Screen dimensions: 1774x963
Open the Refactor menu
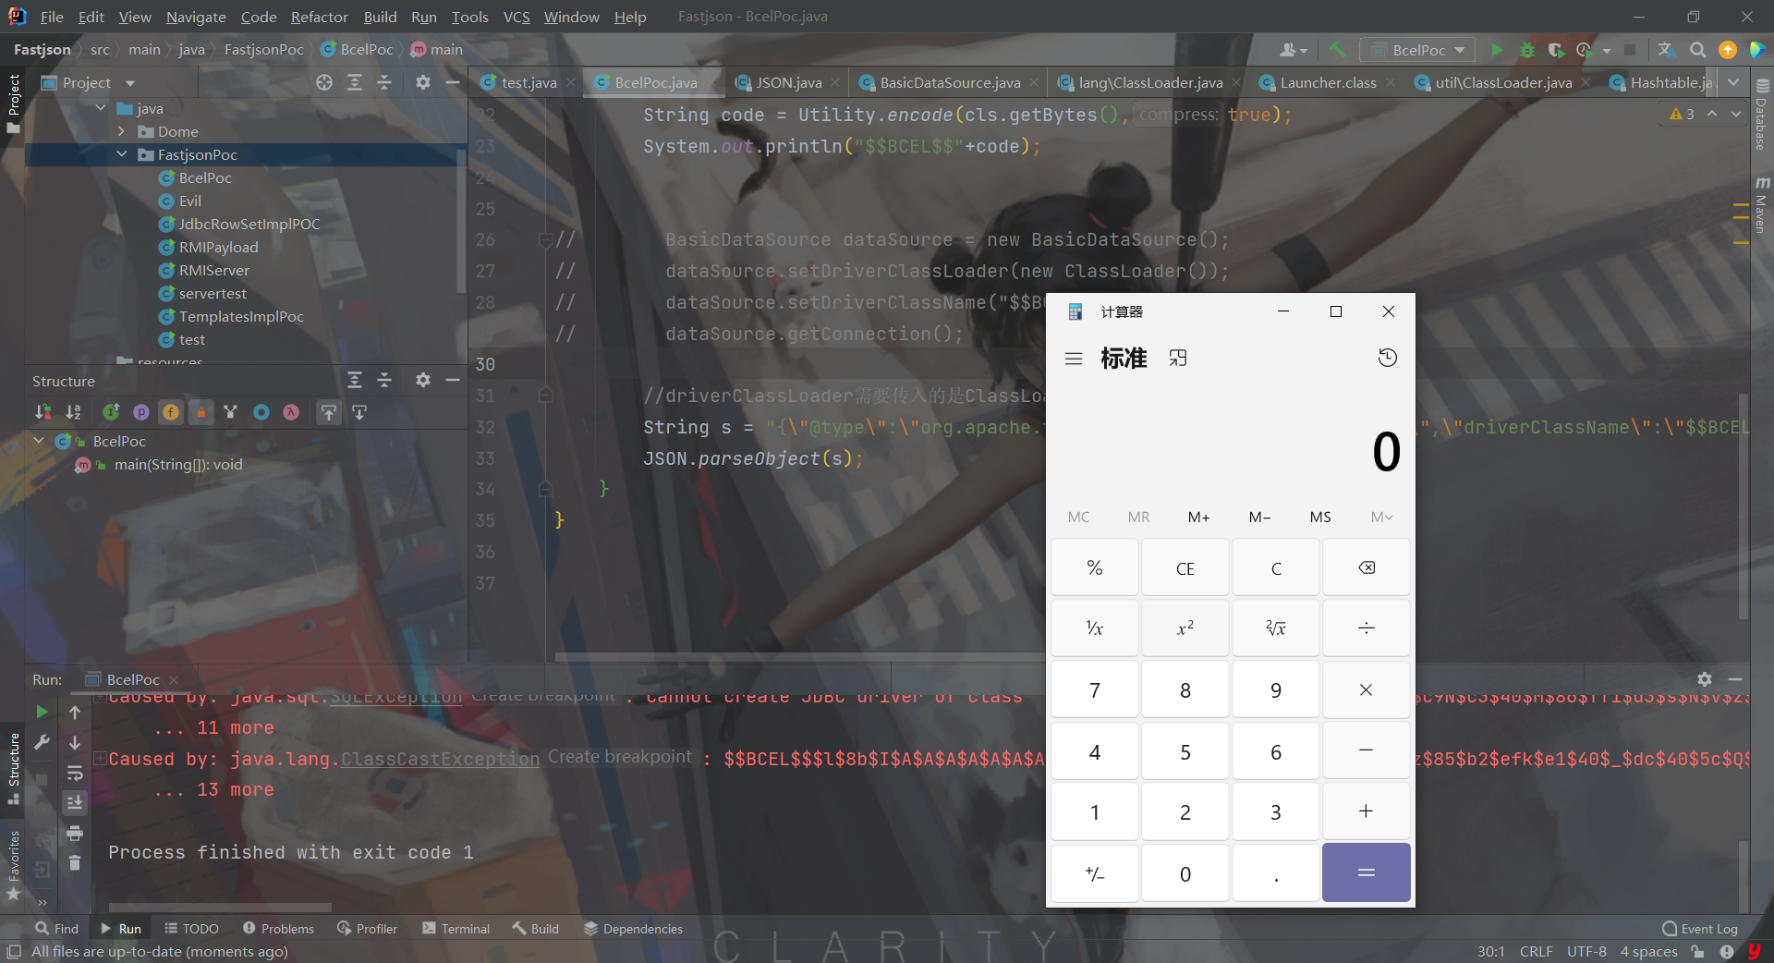pyautogui.click(x=319, y=17)
